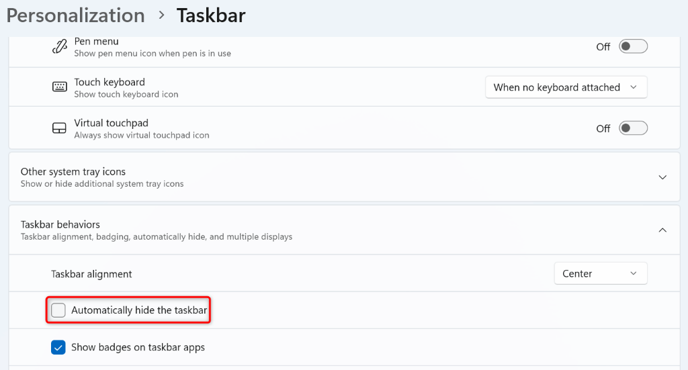Click the Show badges on taskbar apps label

click(x=138, y=347)
